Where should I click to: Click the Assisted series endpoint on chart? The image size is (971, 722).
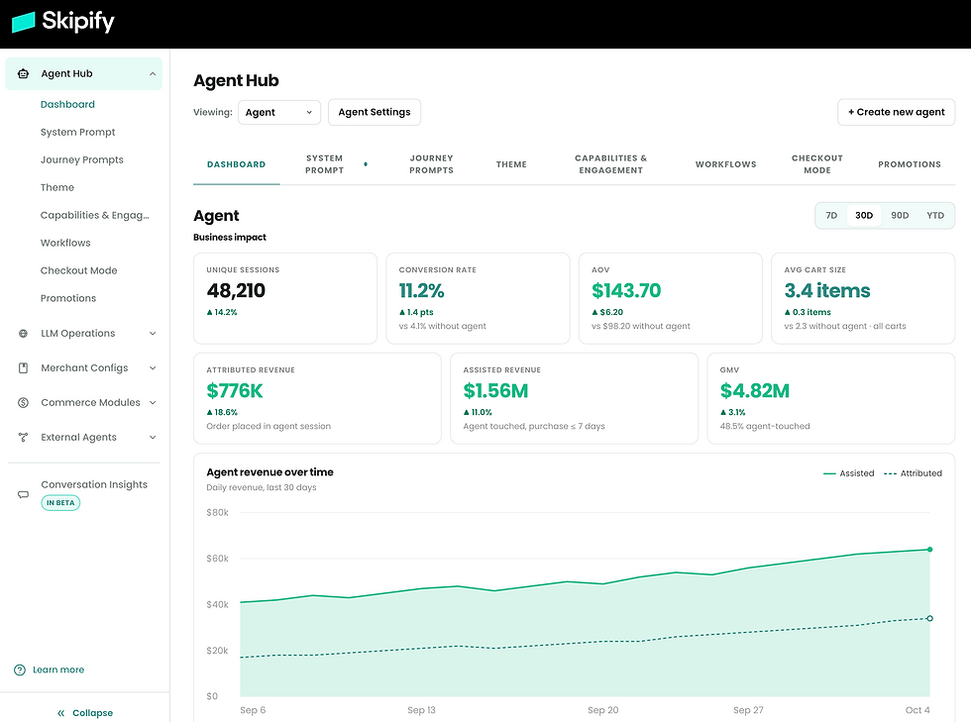click(929, 550)
